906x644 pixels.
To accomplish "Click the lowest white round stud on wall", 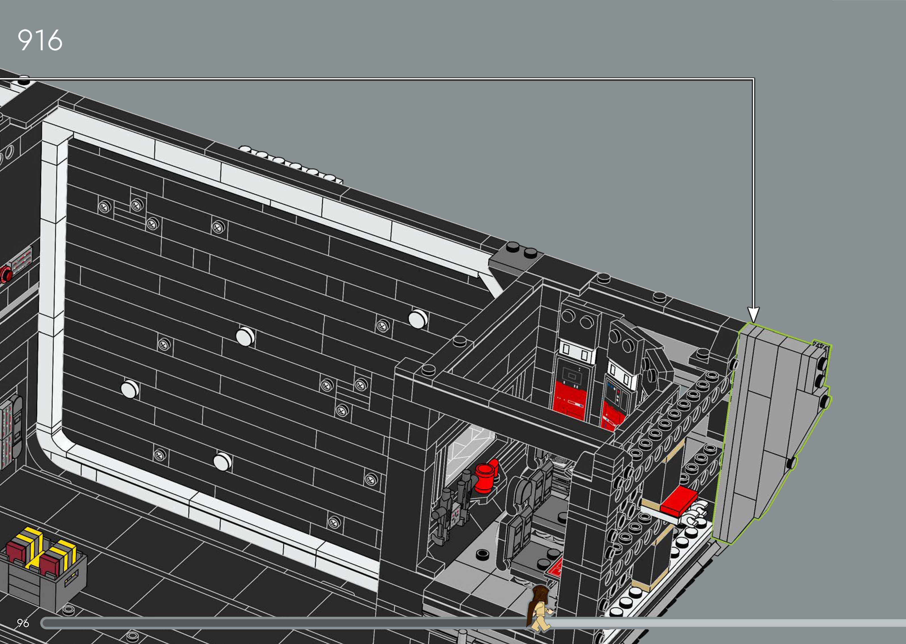I will tap(222, 462).
